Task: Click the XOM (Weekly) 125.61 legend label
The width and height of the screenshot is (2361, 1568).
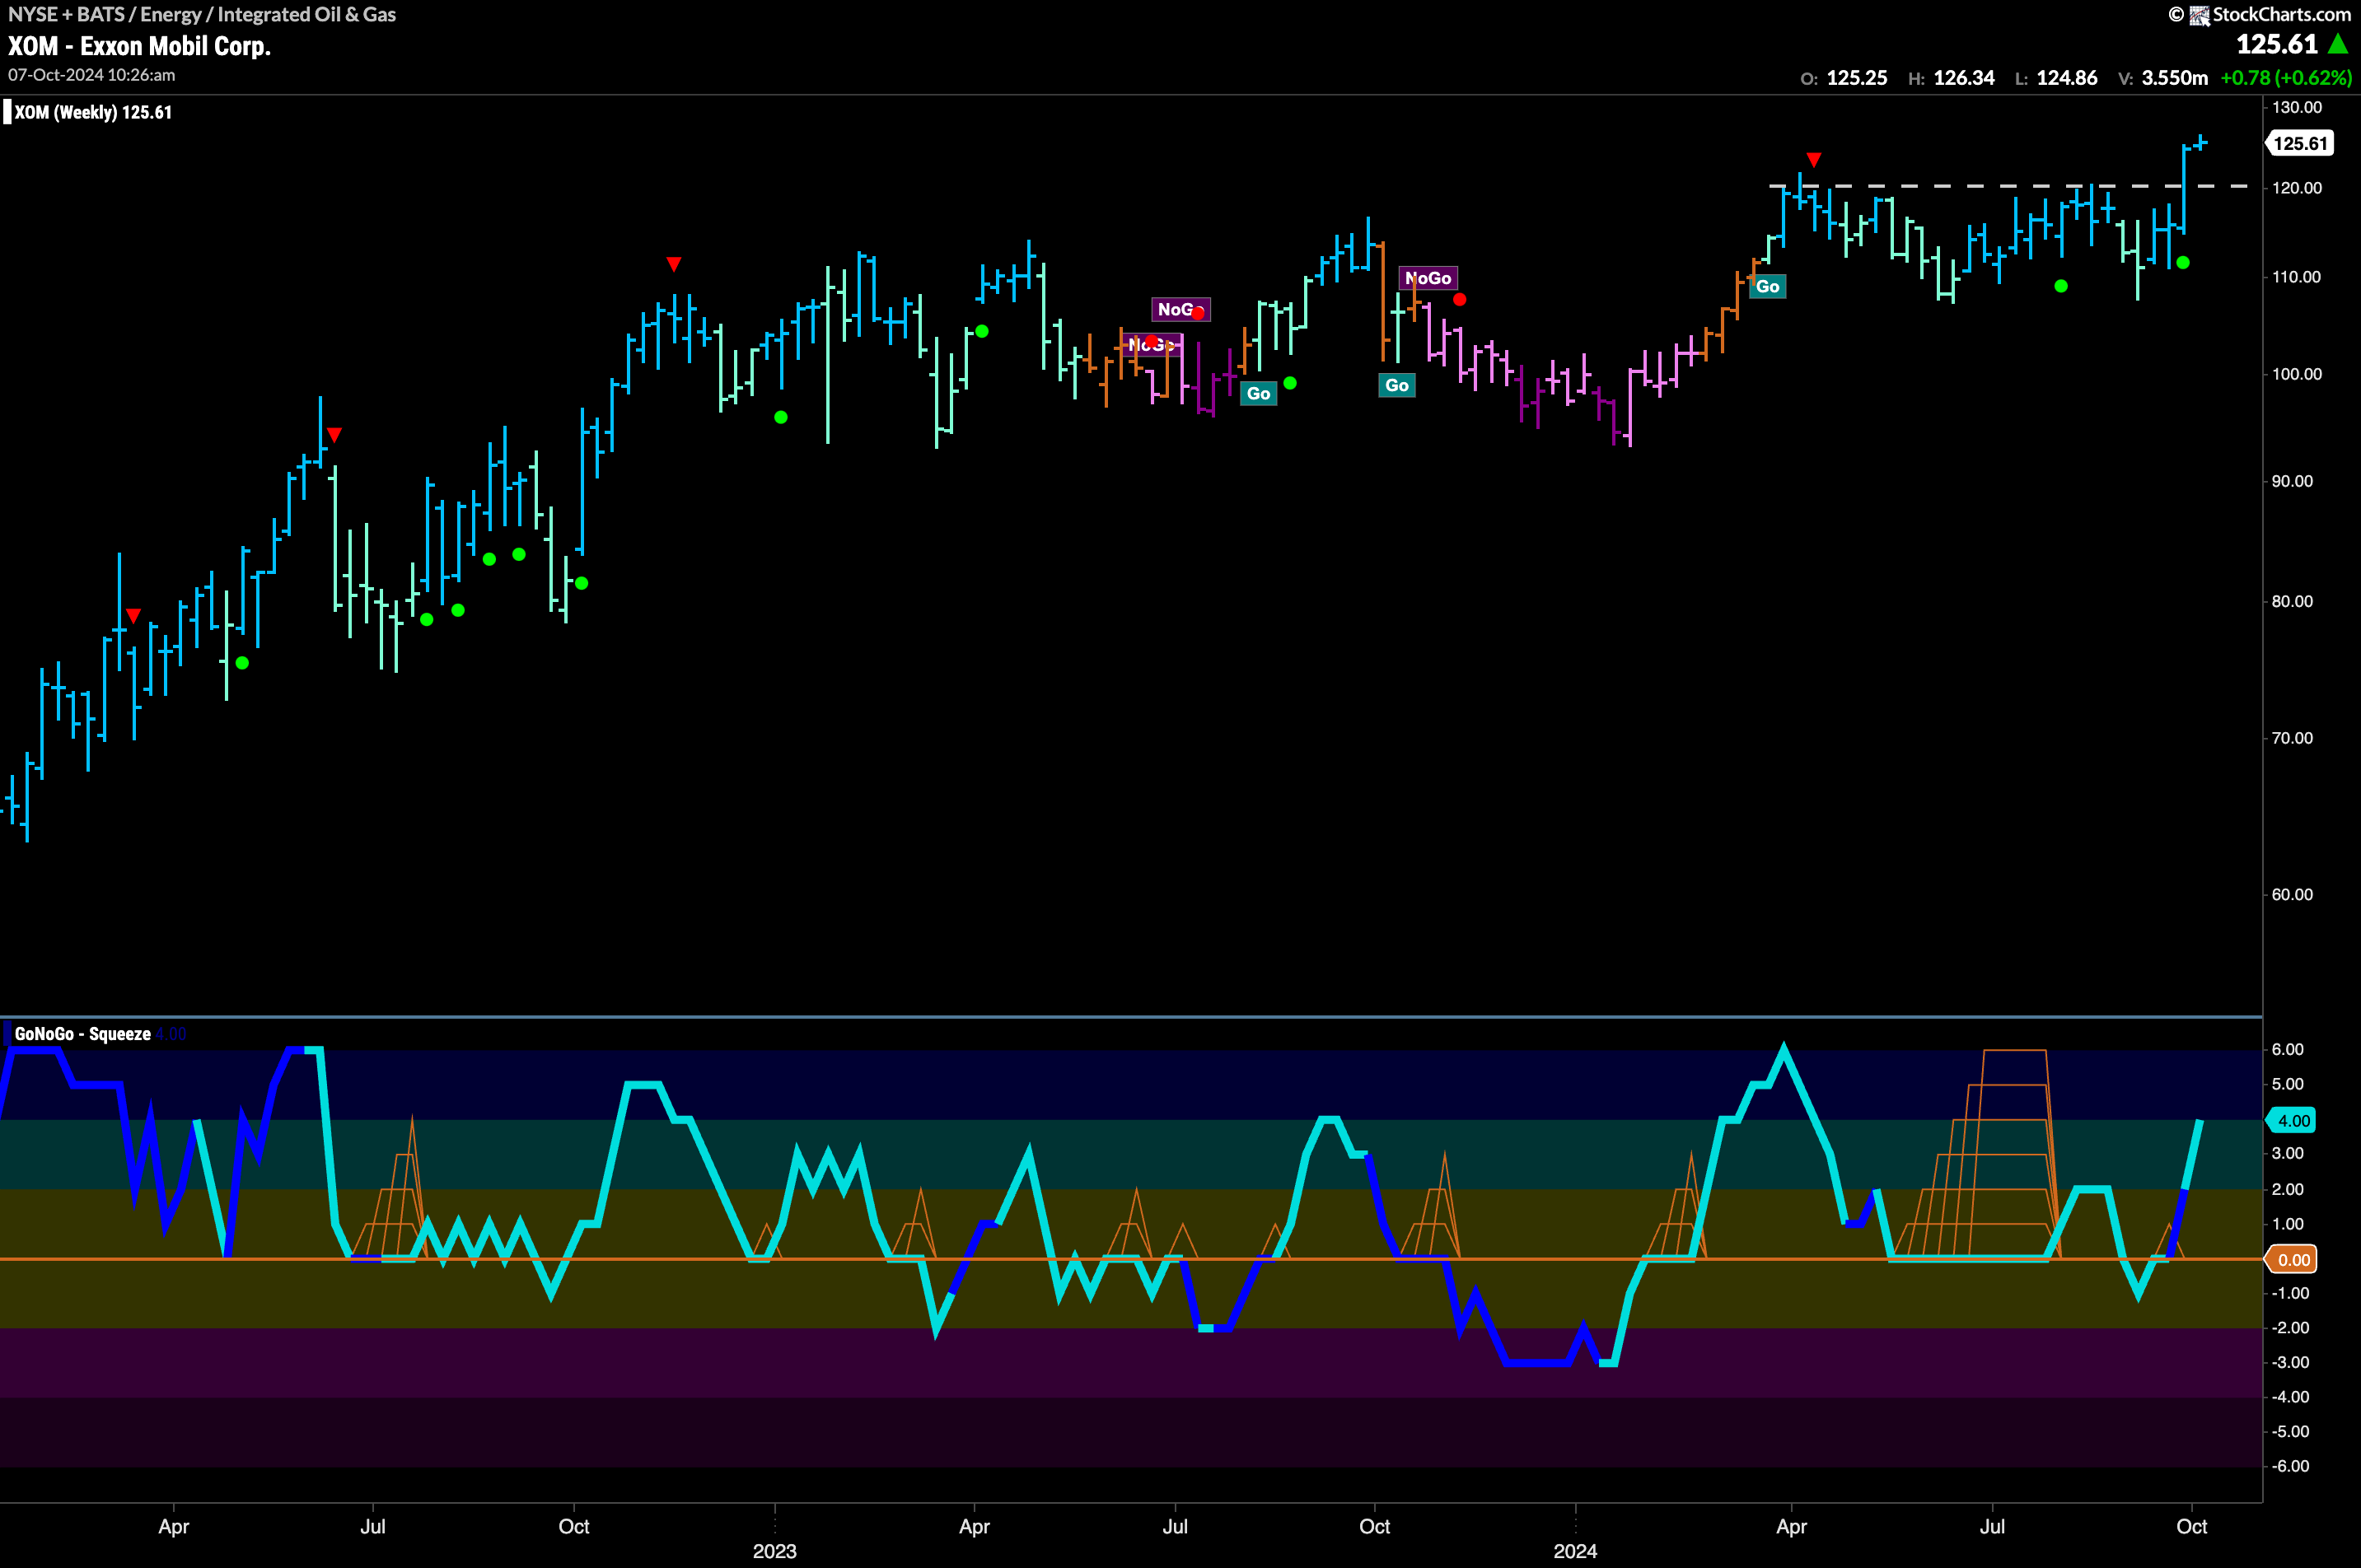Action: (93, 112)
